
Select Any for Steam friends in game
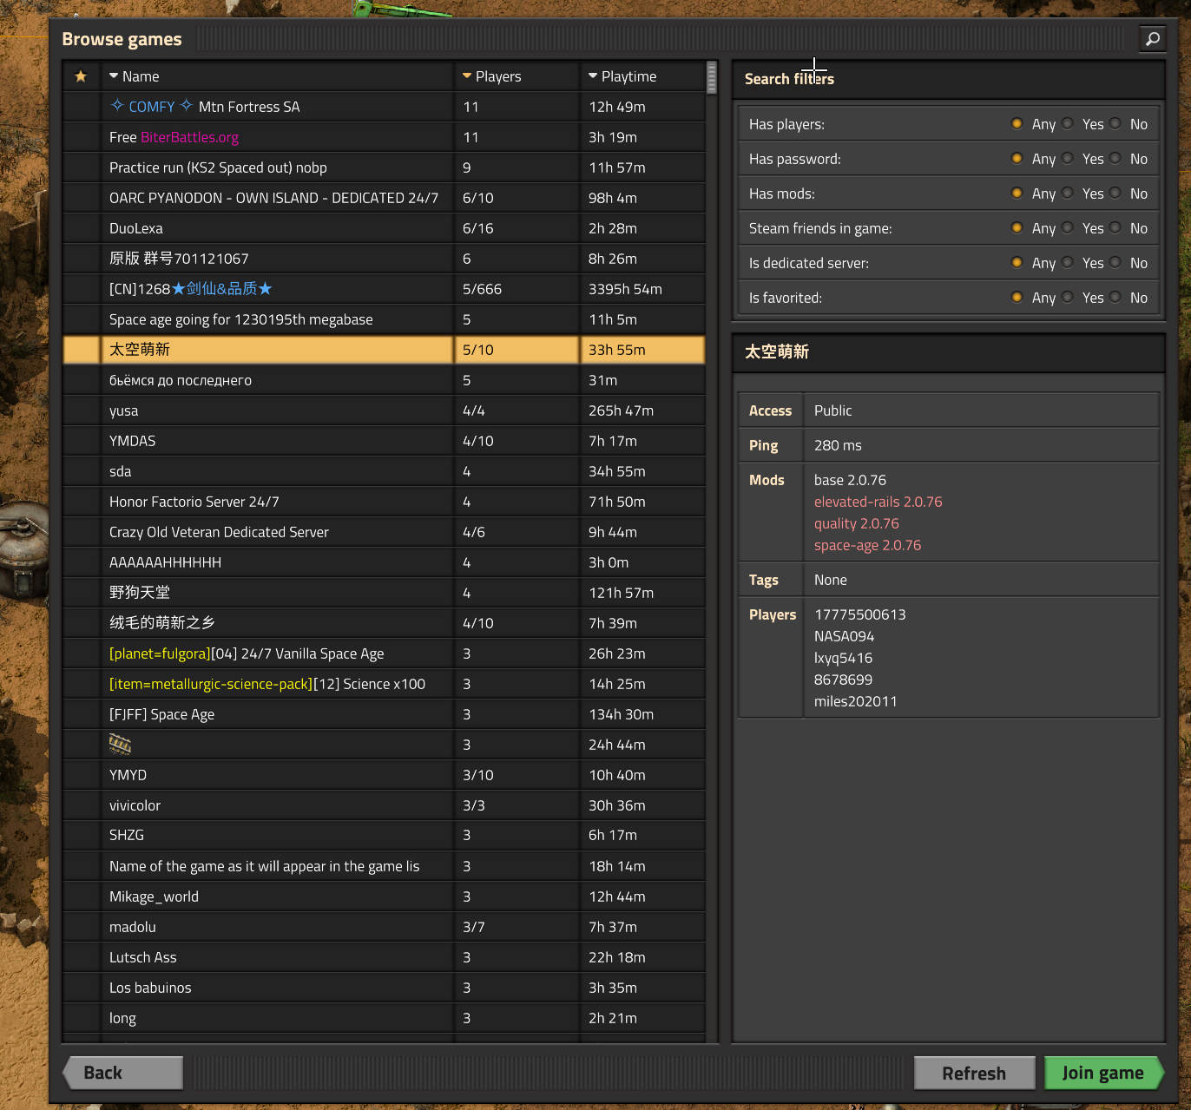(x=1017, y=228)
